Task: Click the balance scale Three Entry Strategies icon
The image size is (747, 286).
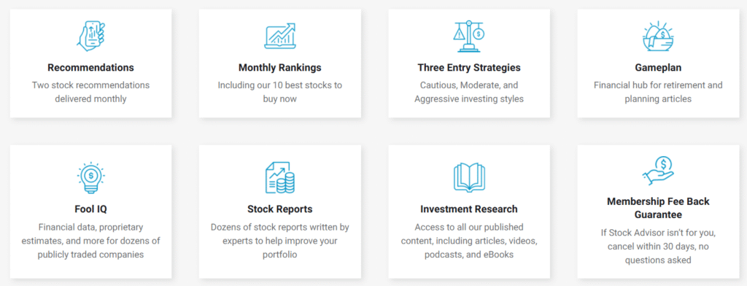Action: (x=469, y=36)
